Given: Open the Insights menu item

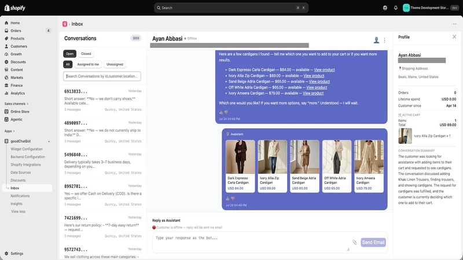Looking at the screenshot, I should click(17, 204).
